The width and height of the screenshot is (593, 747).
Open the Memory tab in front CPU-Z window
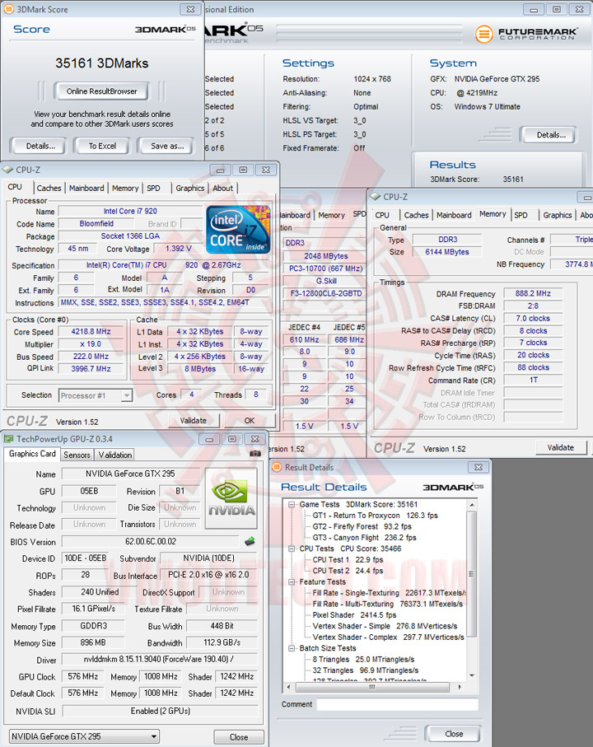click(x=125, y=188)
